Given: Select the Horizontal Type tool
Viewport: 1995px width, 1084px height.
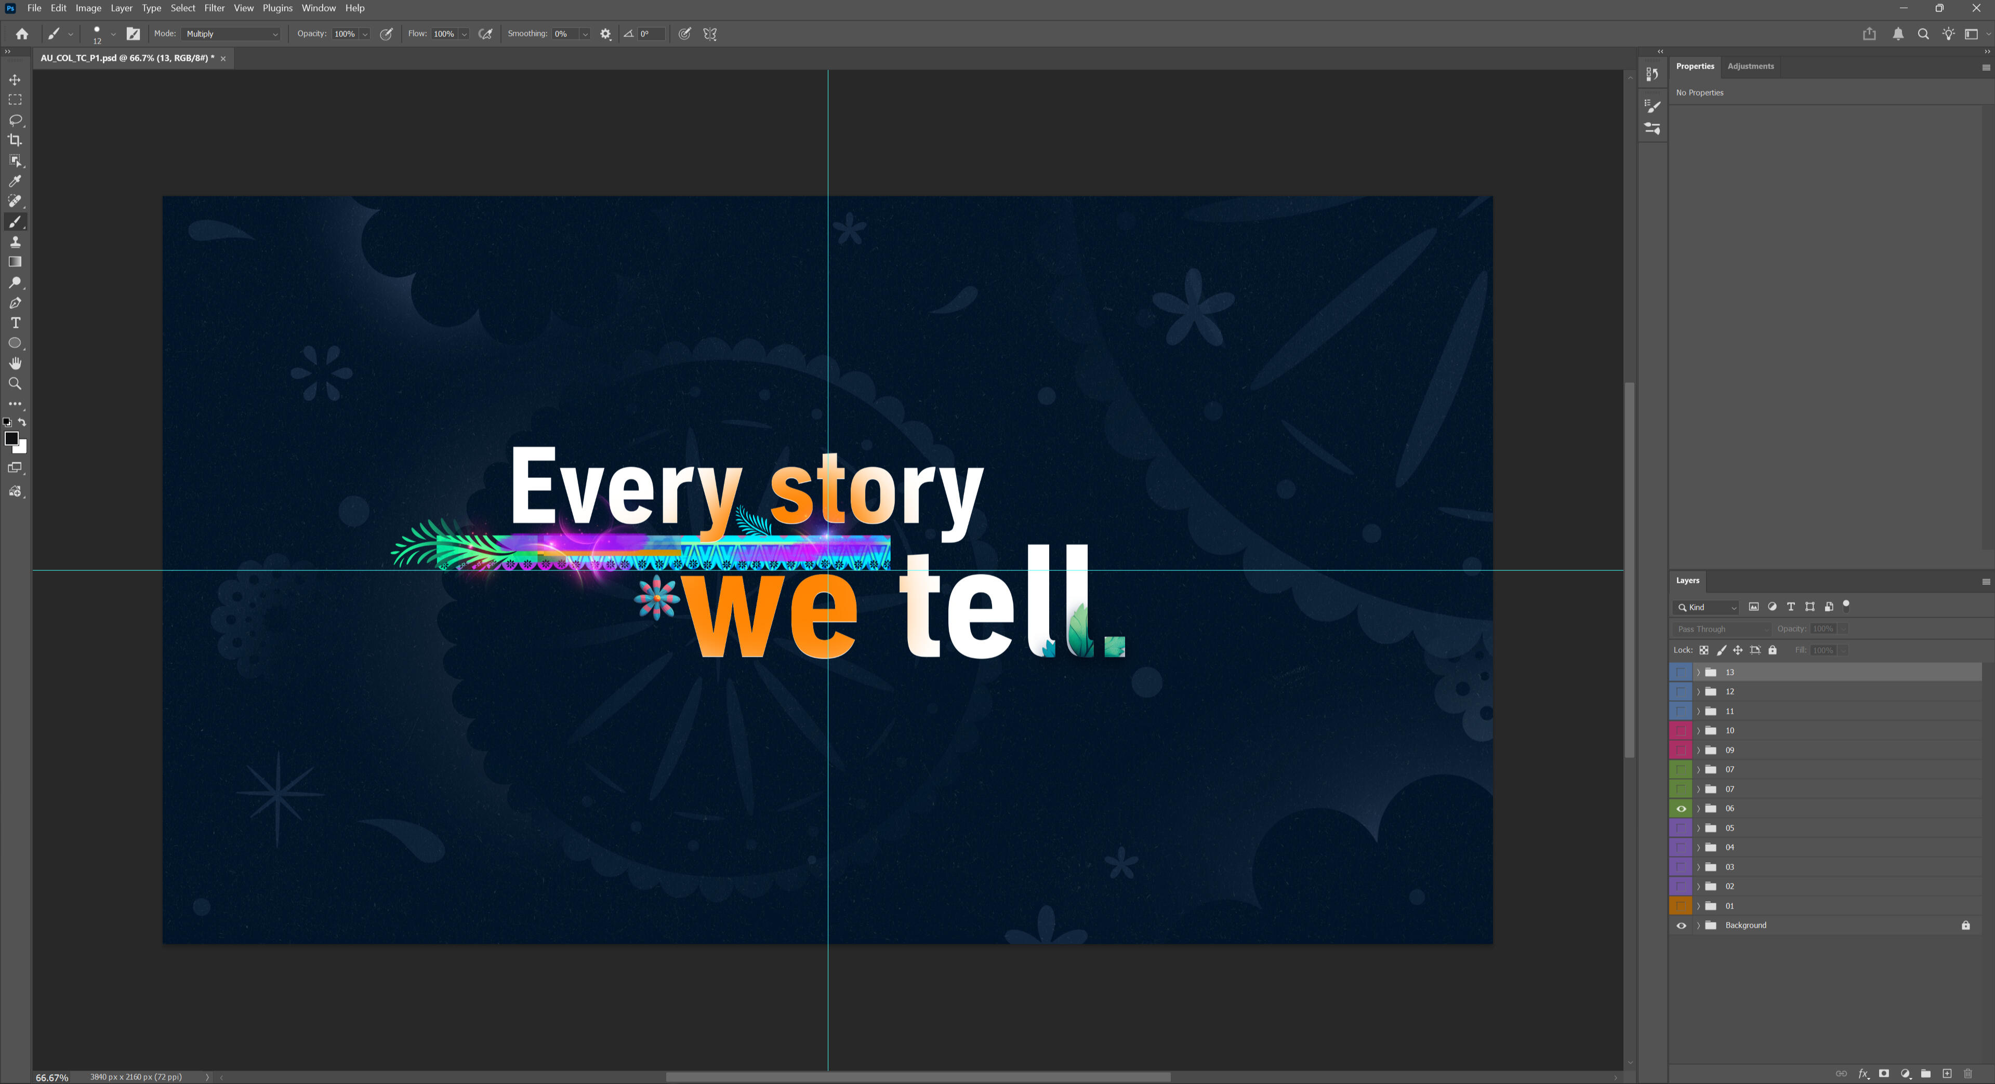Looking at the screenshot, I should [15, 323].
